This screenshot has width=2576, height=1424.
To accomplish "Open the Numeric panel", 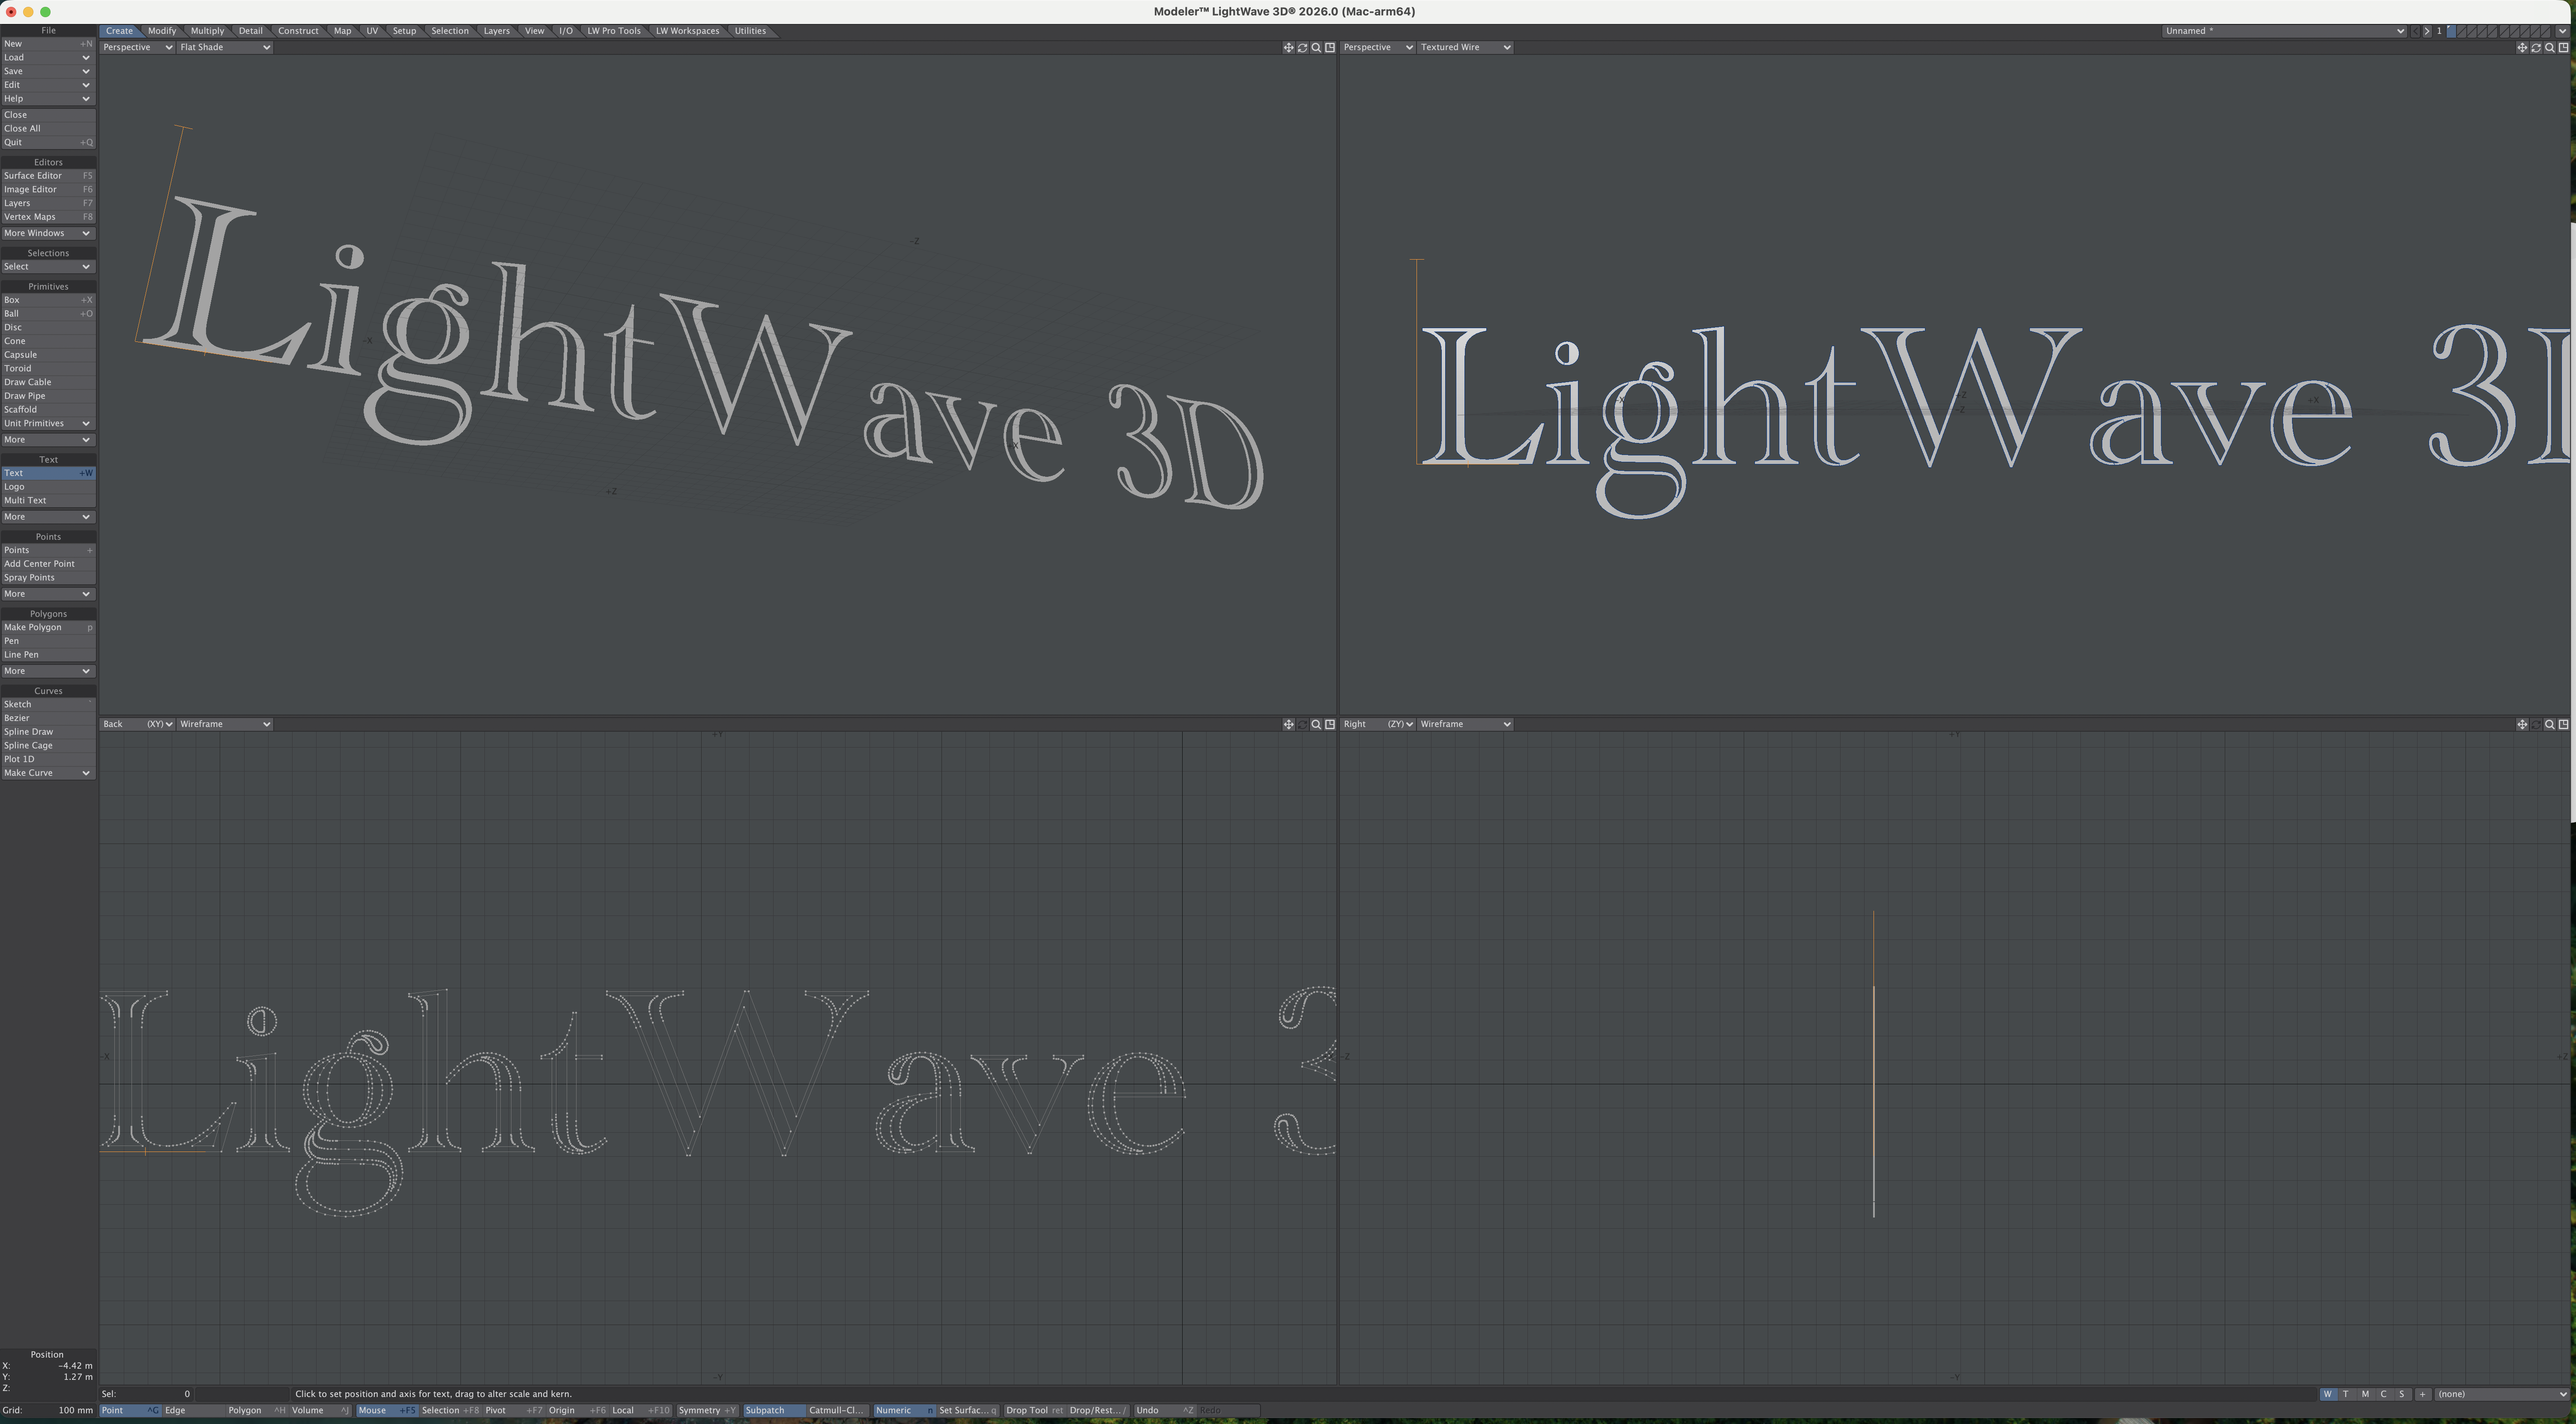I will (x=904, y=1411).
